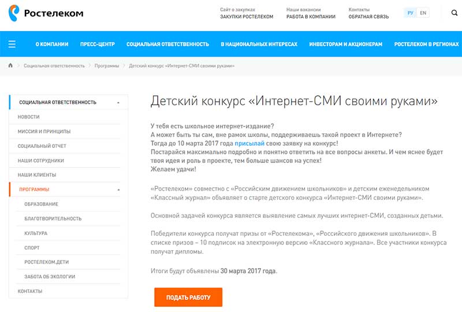Open Обратная связь link
This screenshot has width=462, height=312.
coord(368,17)
